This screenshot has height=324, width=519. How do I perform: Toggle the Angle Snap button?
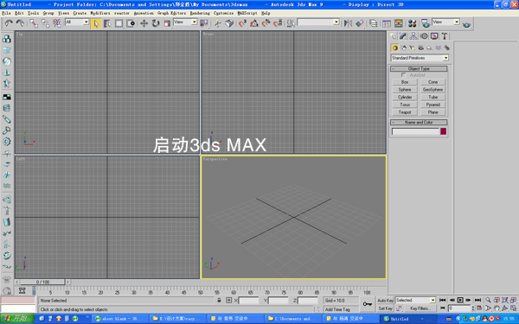[254, 23]
